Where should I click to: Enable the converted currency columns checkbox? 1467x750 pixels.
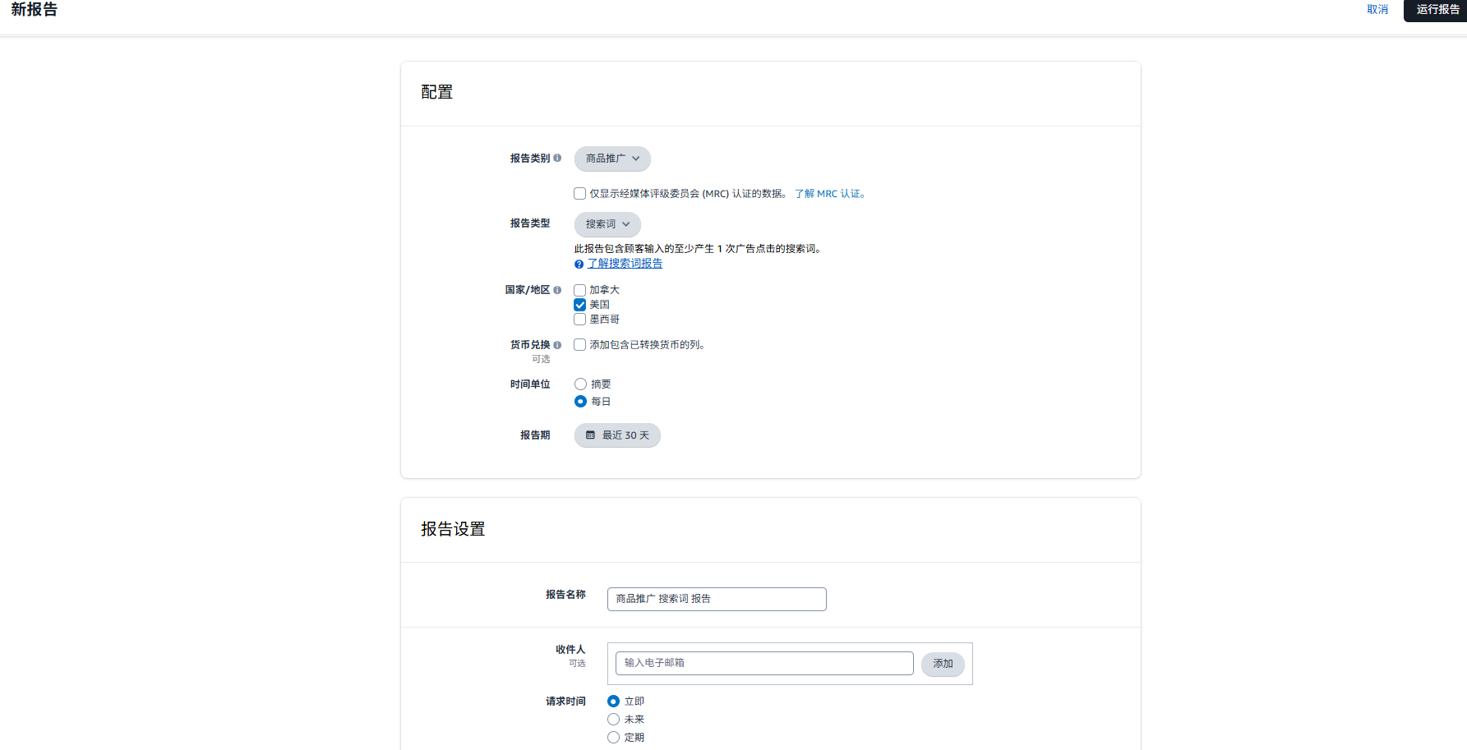pos(579,345)
